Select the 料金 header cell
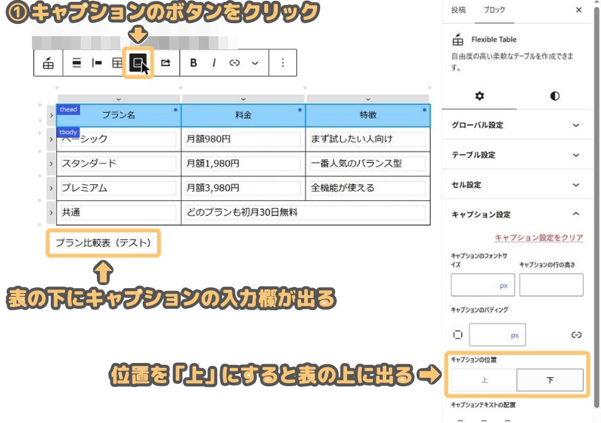 [x=243, y=115]
